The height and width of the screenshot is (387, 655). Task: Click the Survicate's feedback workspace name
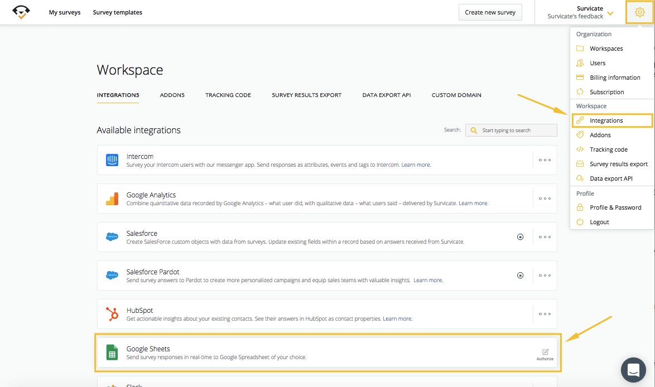(575, 16)
